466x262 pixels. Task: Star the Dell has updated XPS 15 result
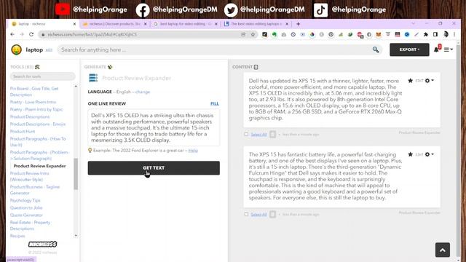(x=410, y=81)
